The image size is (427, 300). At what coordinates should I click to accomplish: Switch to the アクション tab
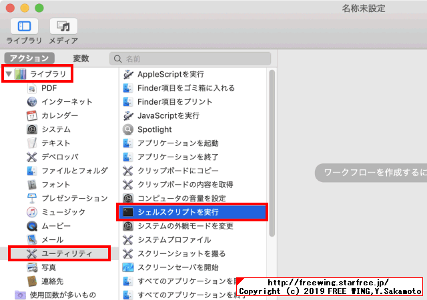click(29, 58)
